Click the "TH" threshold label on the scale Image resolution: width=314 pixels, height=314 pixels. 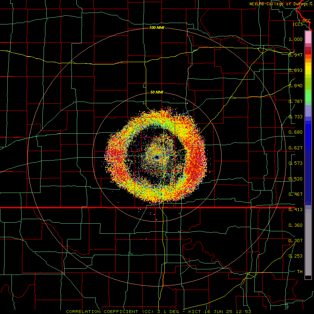coord(300,271)
